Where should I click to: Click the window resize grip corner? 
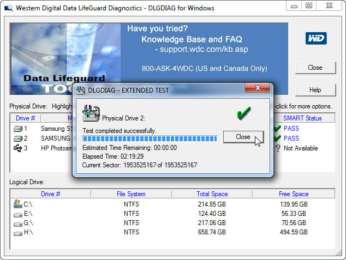[x=339, y=253]
